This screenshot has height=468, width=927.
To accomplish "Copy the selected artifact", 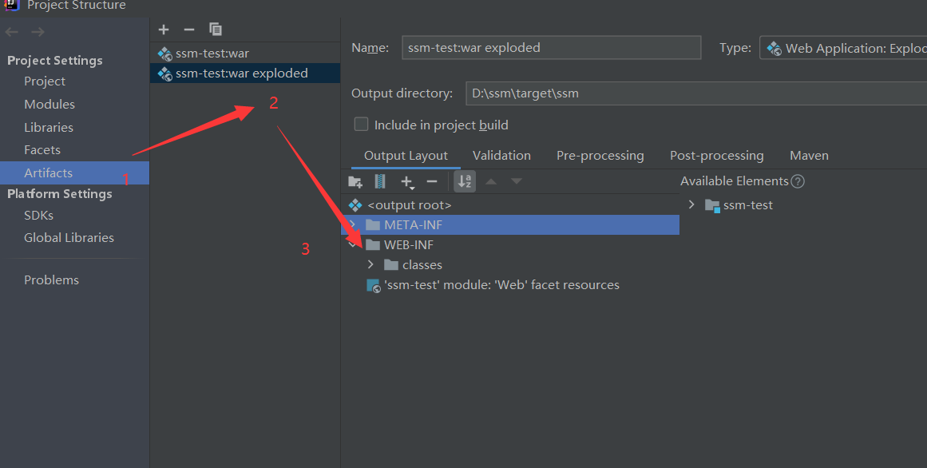I will [216, 29].
